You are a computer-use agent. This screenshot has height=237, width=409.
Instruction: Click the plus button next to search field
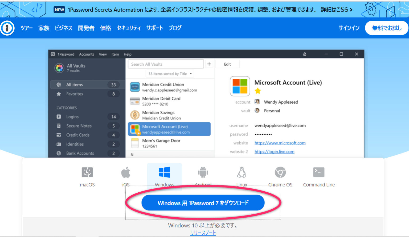pyautogui.click(x=209, y=64)
